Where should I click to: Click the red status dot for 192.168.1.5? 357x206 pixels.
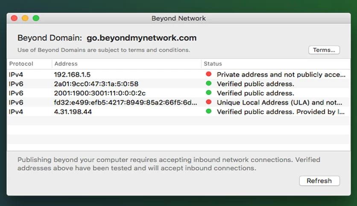(x=208, y=74)
